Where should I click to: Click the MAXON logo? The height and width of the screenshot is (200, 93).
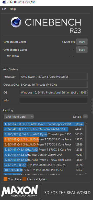[x=20, y=191]
